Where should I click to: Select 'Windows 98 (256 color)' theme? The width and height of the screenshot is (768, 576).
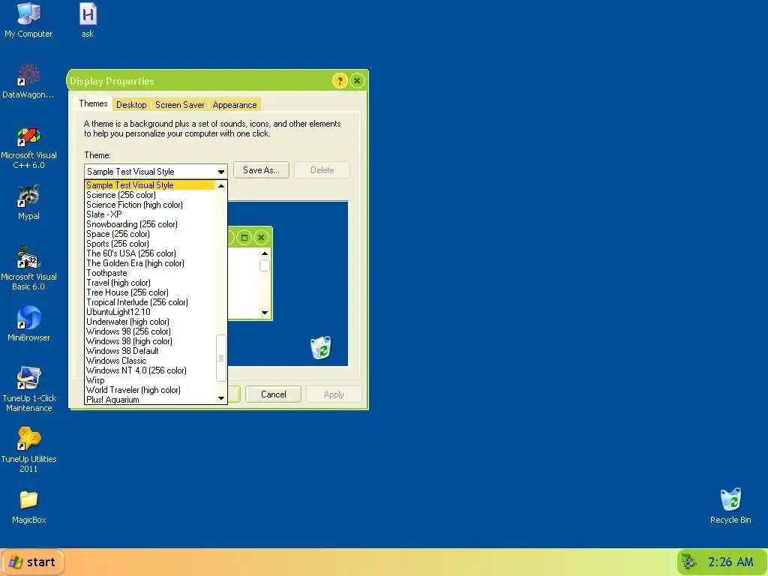point(150,331)
